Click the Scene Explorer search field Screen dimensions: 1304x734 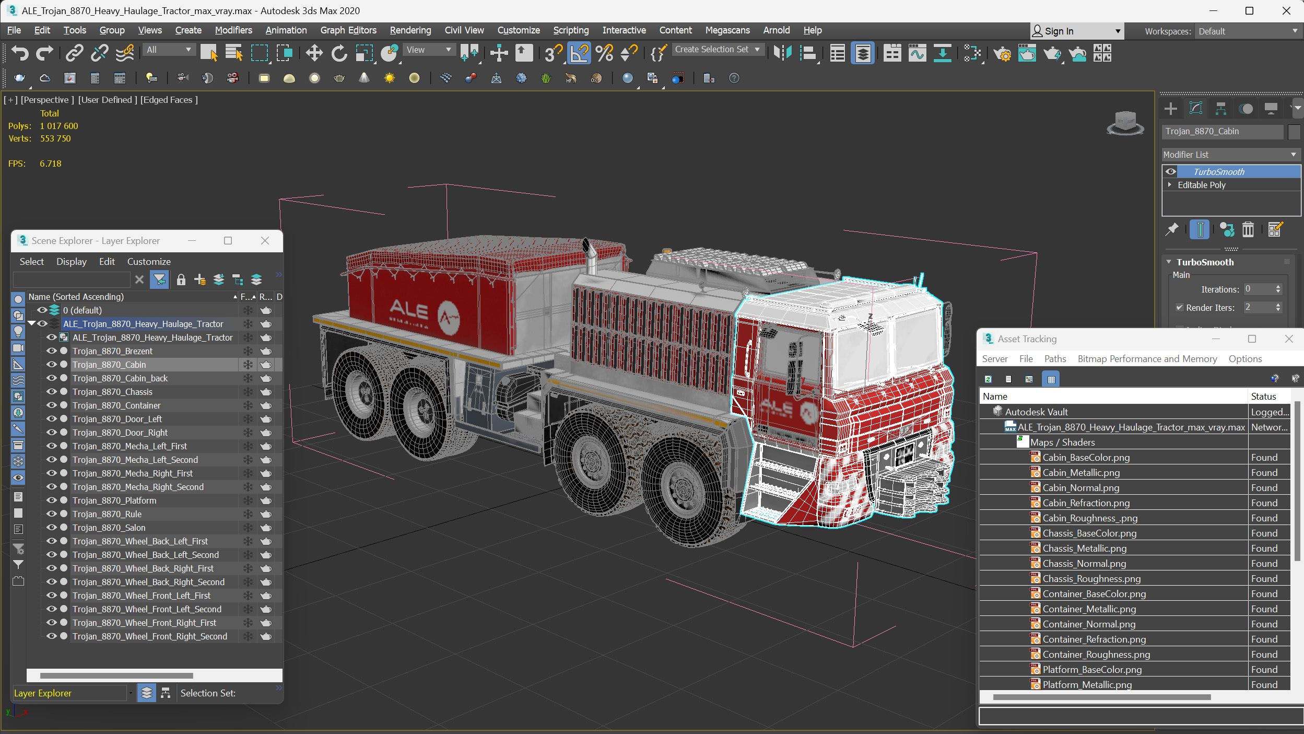(72, 280)
